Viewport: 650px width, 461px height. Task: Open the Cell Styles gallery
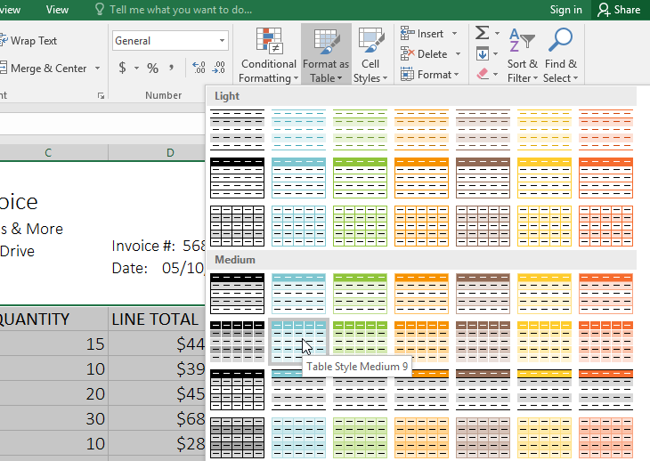pos(370,55)
